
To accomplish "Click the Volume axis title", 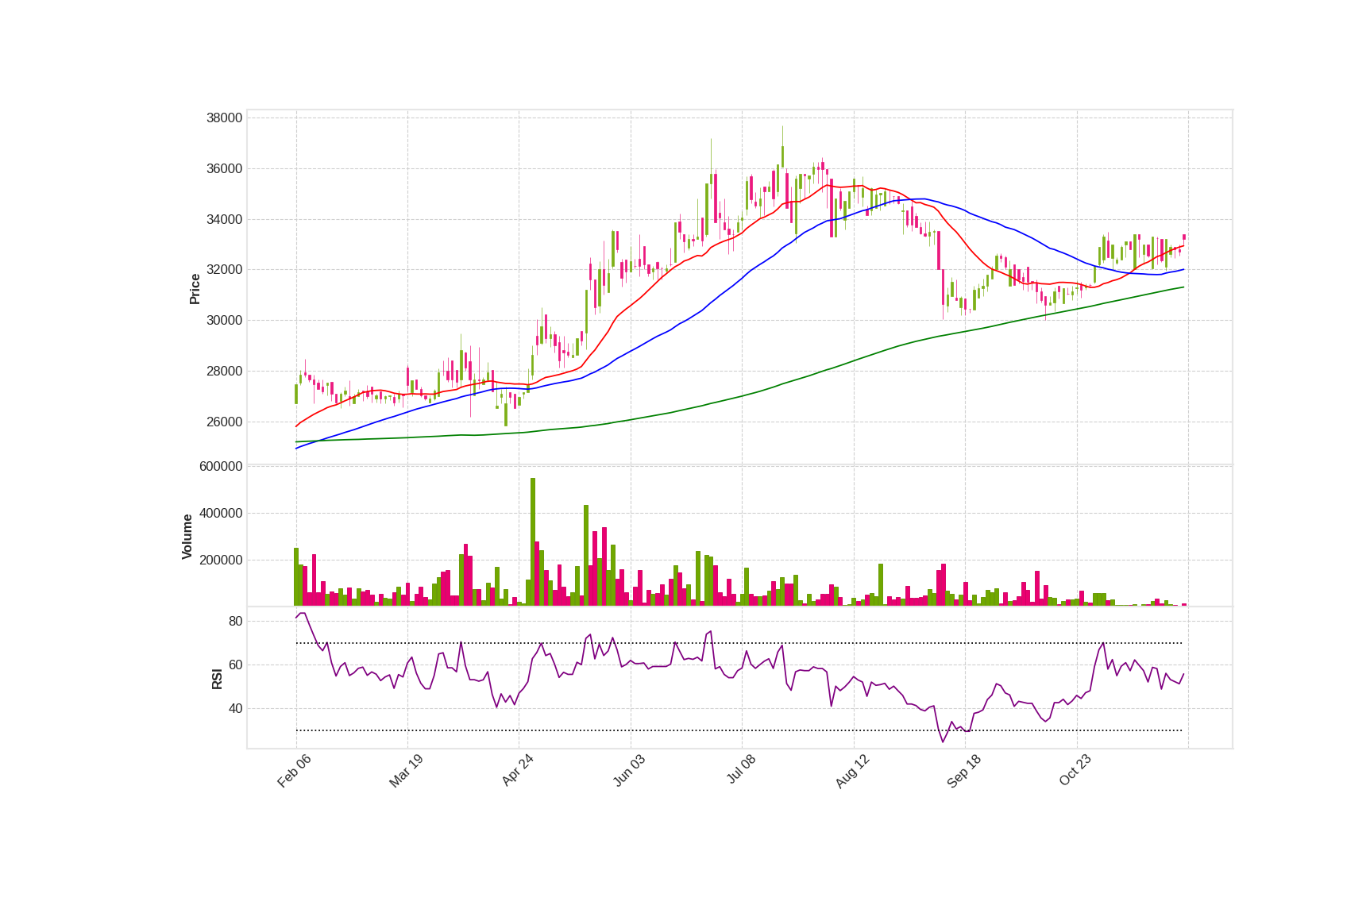I will click(x=187, y=537).
